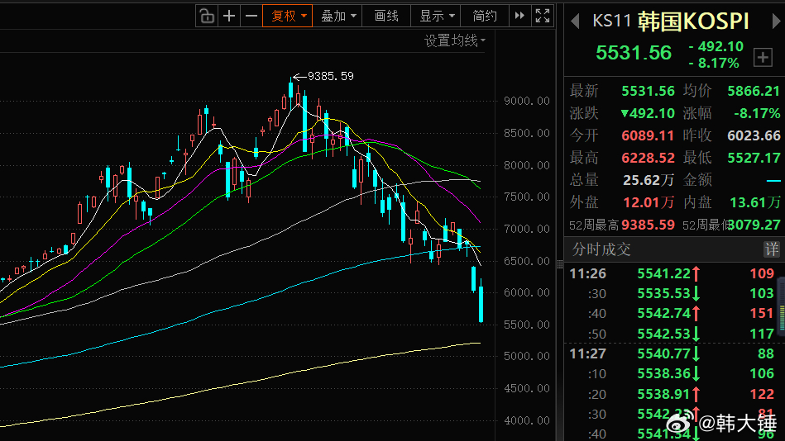This screenshot has height=441, width=785.
Task: Open 详 trade details
Action: coord(772,249)
